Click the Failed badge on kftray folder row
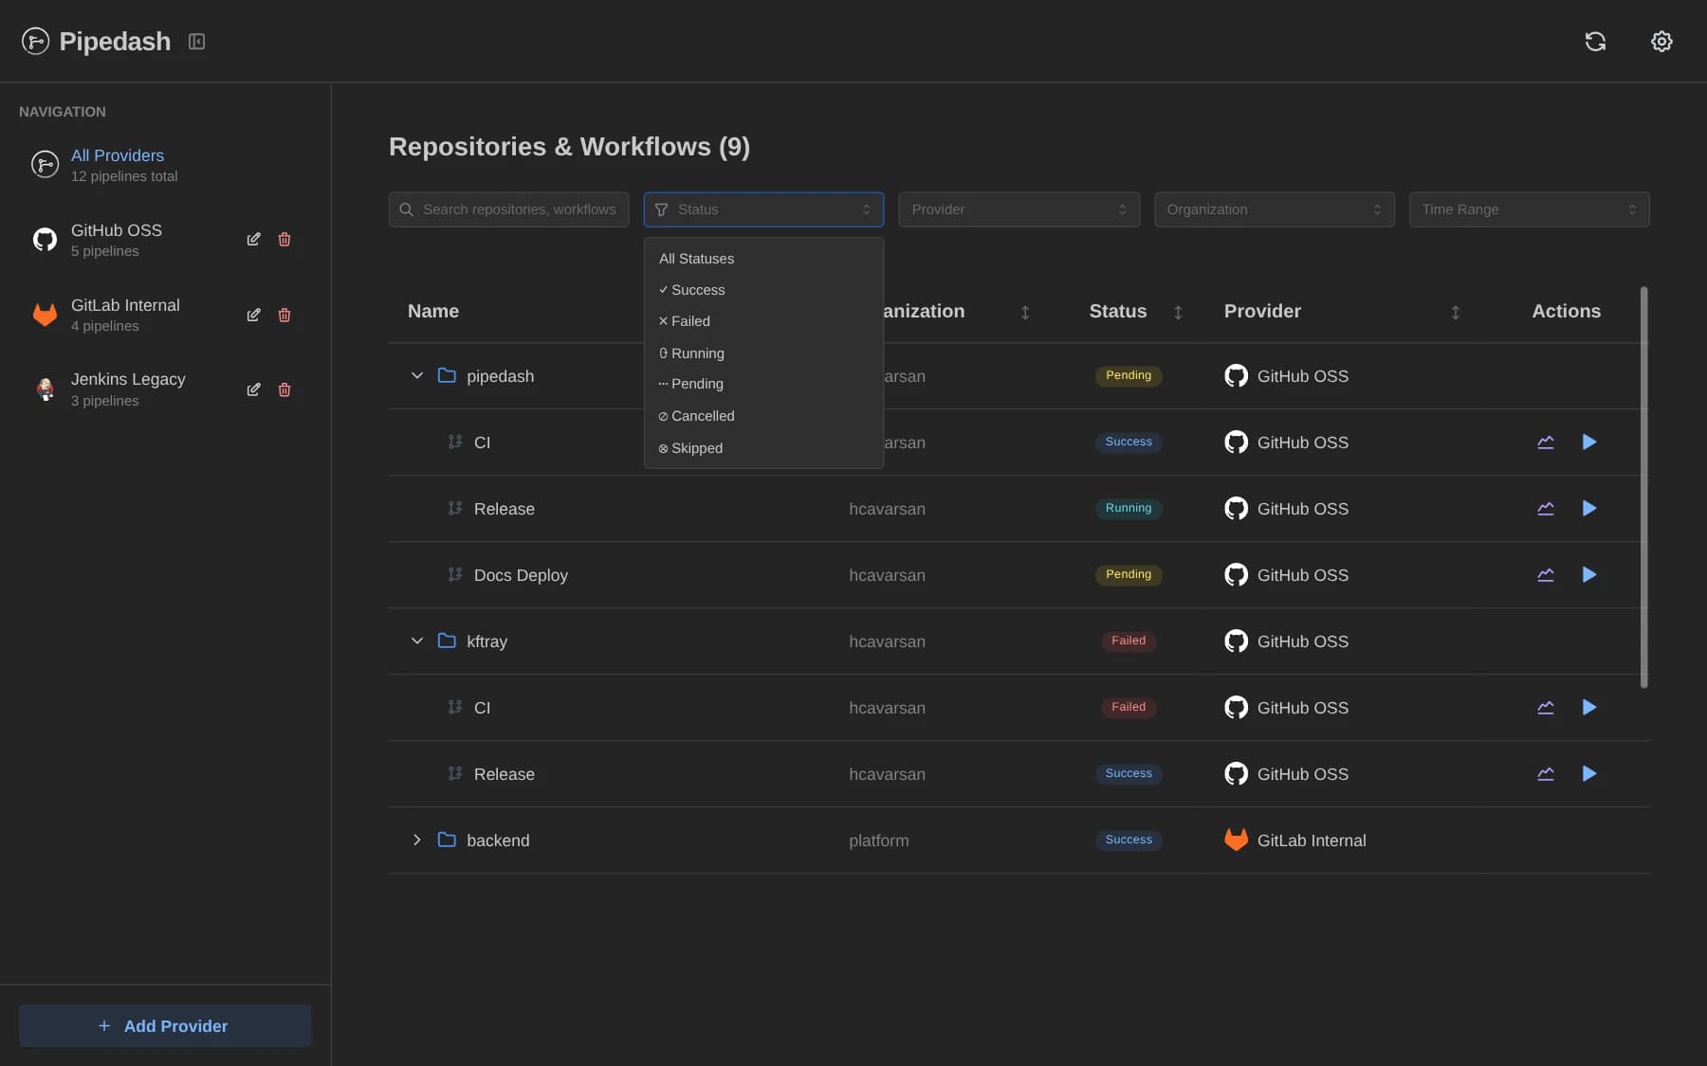Screen dimensions: 1707x1066 1129,641
